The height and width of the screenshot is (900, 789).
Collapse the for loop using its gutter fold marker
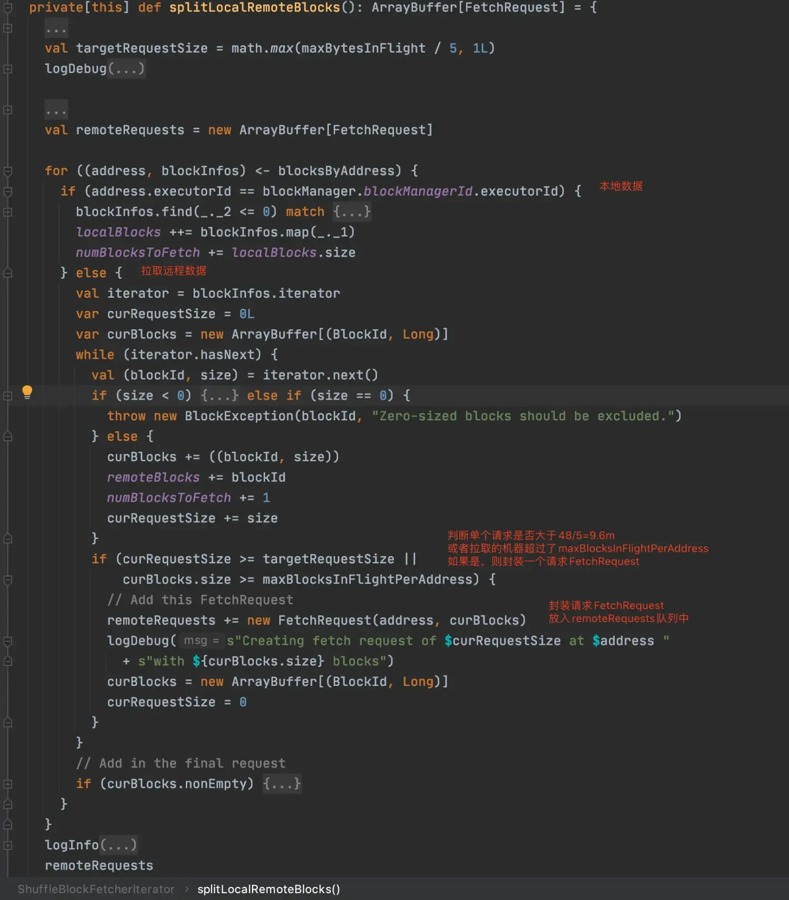tap(8, 171)
